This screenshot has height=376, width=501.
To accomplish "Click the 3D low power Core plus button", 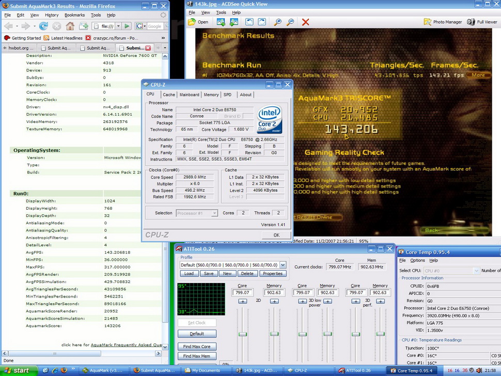I will (x=302, y=301).
